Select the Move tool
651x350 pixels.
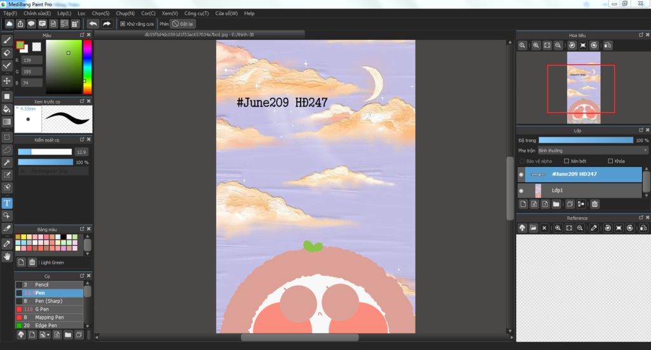click(6, 81)
